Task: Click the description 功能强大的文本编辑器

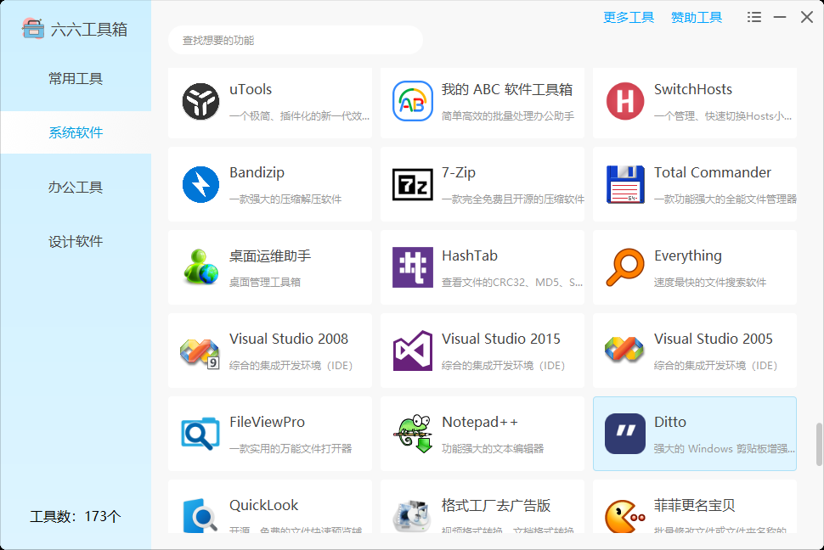Action: (x=493, y=449)
